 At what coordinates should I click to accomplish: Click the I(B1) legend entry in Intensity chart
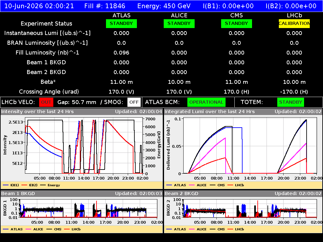11,185
